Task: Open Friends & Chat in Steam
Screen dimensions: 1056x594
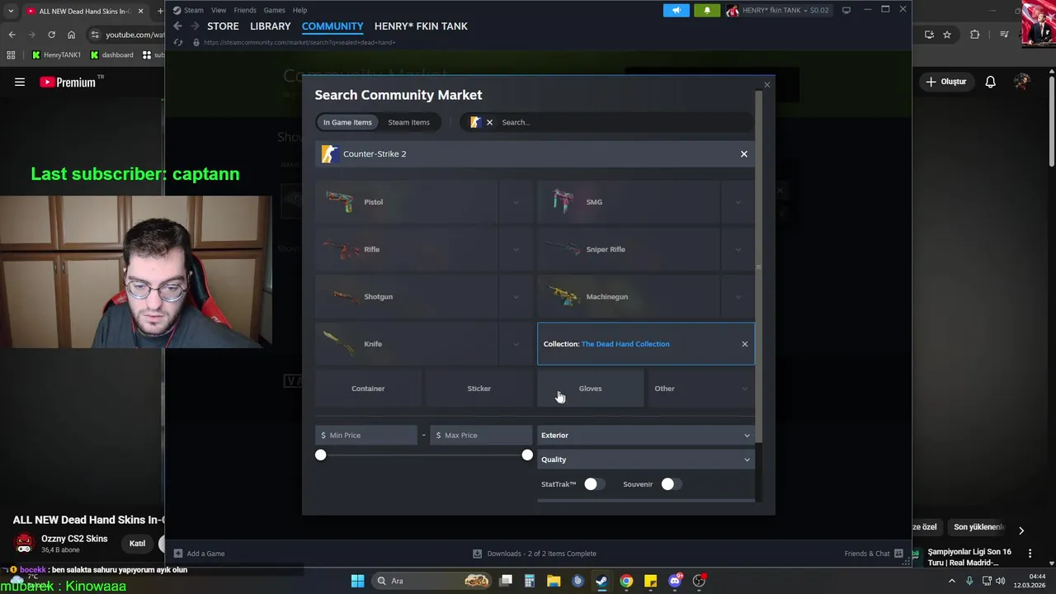Action: [x=874, y=554]
